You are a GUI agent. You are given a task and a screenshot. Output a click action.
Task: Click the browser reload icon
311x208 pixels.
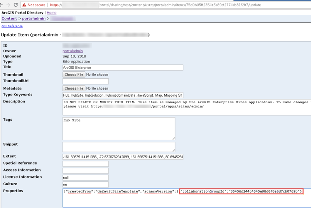click(16, 5)
